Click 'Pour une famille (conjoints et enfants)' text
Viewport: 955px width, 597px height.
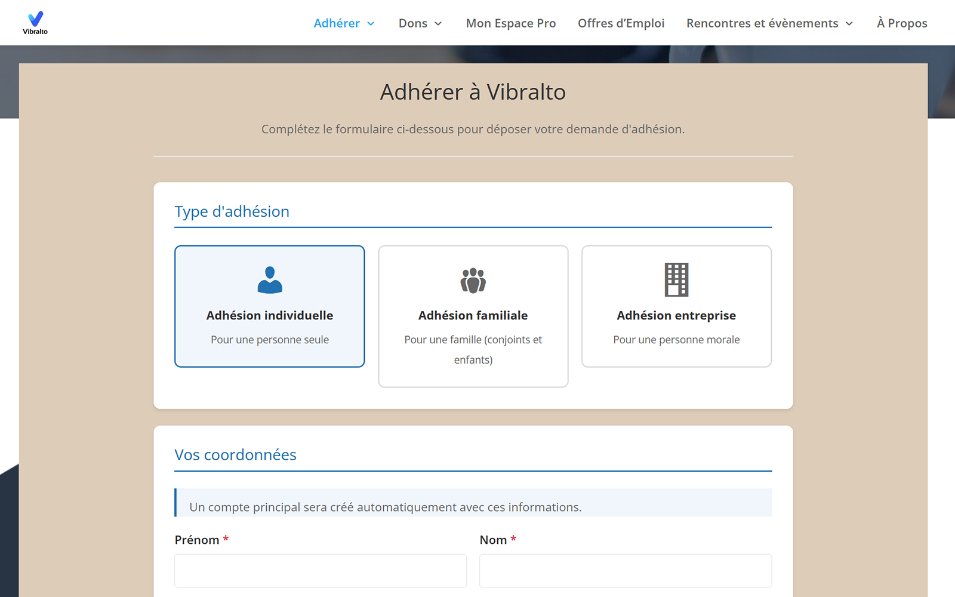(x=473, y=350)
